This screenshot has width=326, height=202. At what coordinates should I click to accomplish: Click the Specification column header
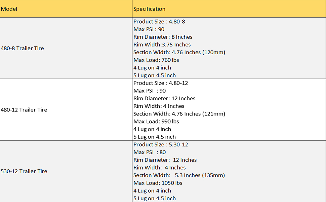pos(149,9)
